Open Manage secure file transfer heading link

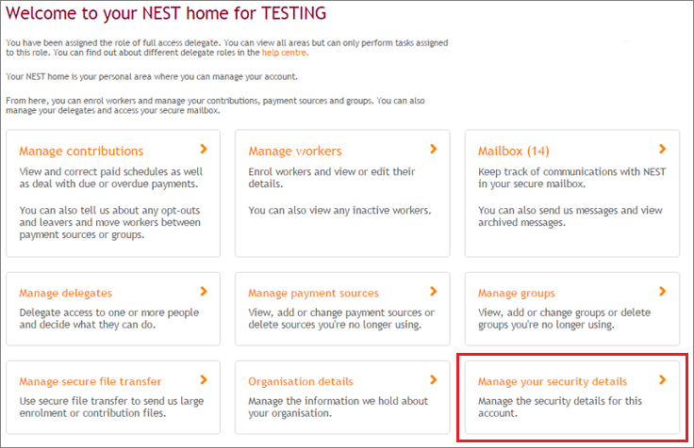coord(91,381)
